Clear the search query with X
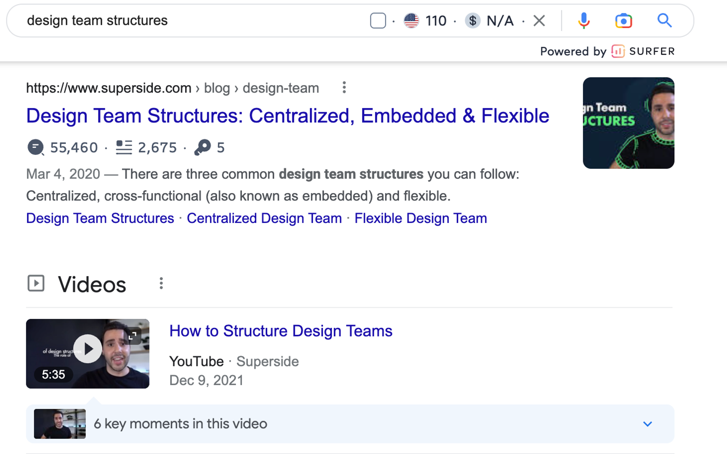 [x=539, y=20]
